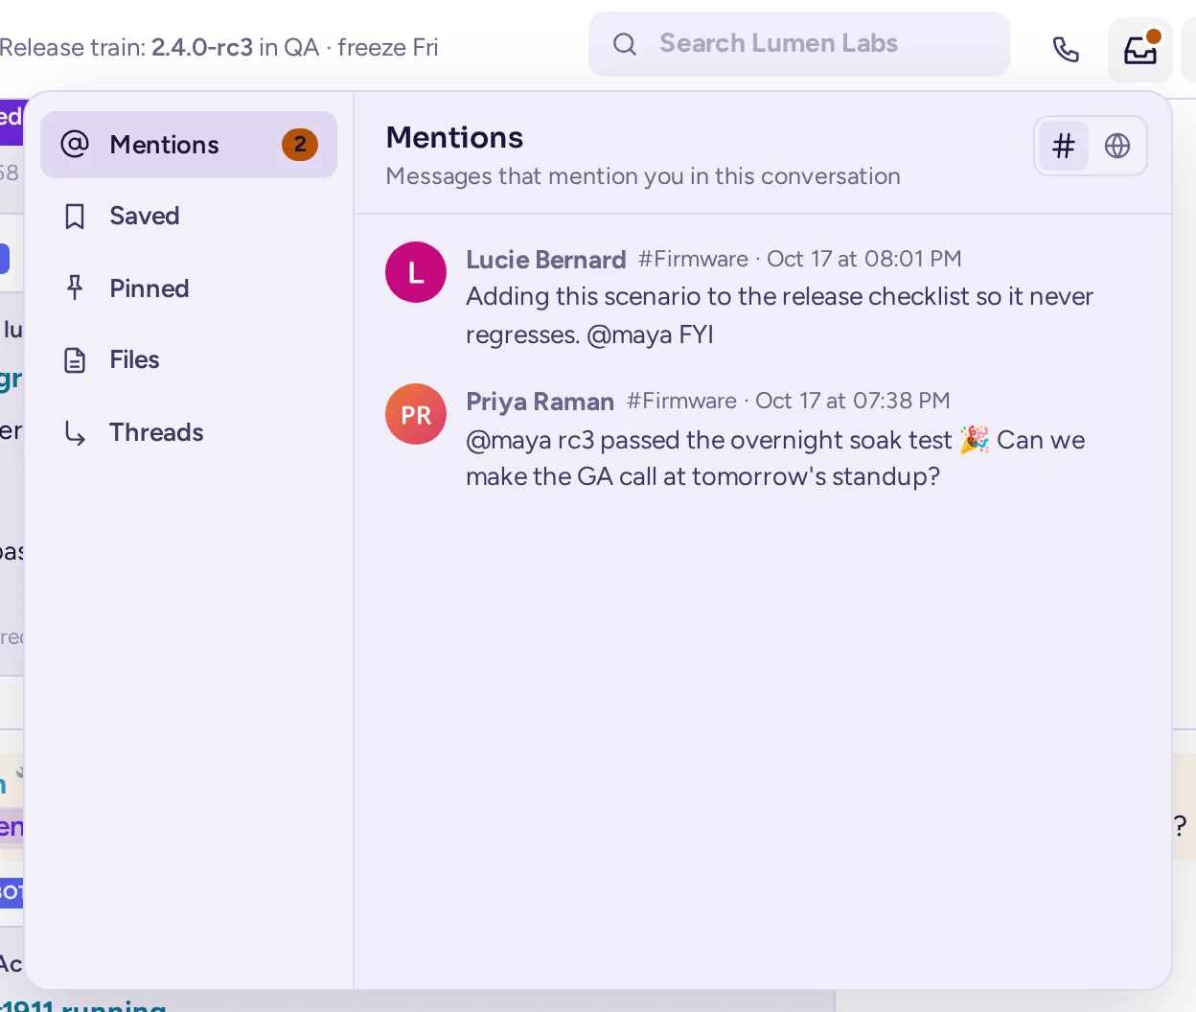
Task: Toggle the this-conversation hash scope
Action: click(1064, 146)
